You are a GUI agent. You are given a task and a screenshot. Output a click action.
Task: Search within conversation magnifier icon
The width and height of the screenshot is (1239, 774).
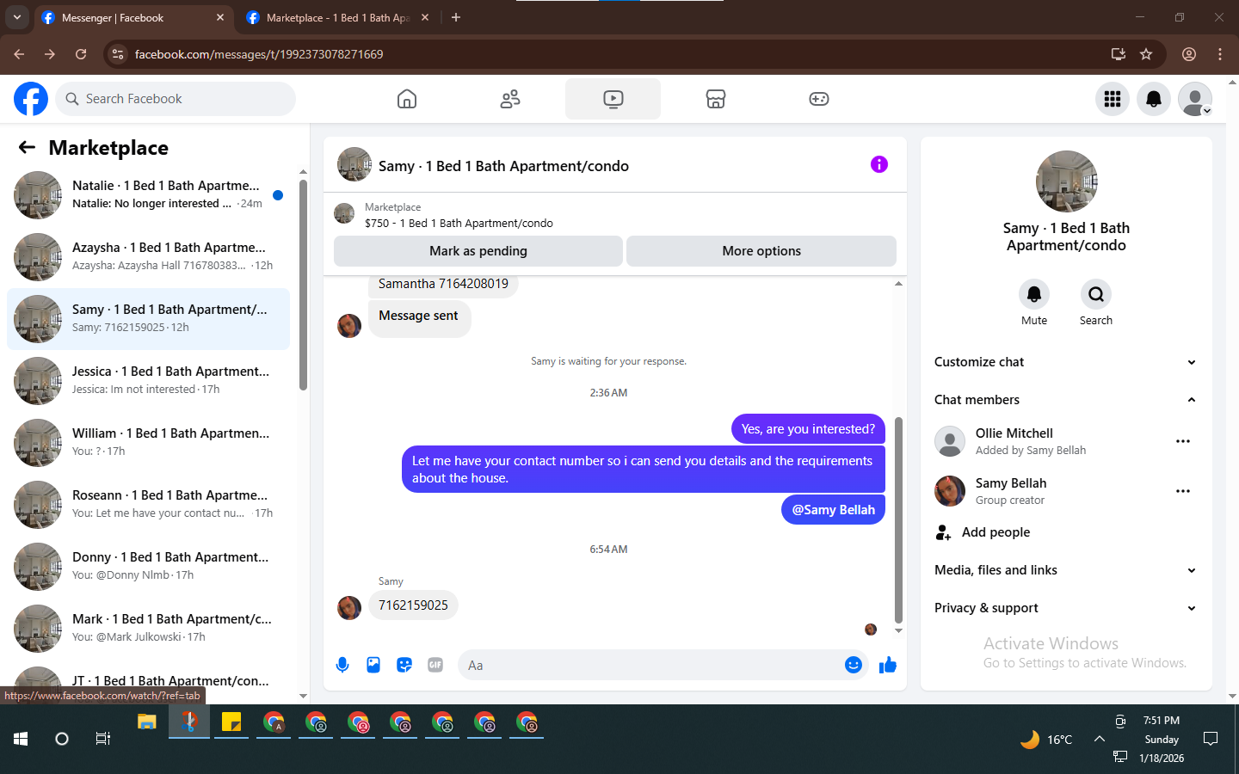coord(1096,294)
